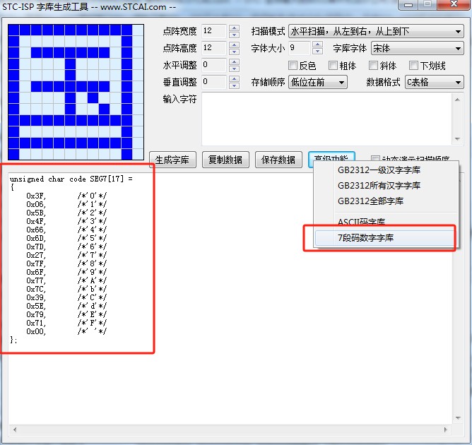Minimize the STC-ISP window
This screenshot has width=472, height=445.
click(x=408, y=4)
